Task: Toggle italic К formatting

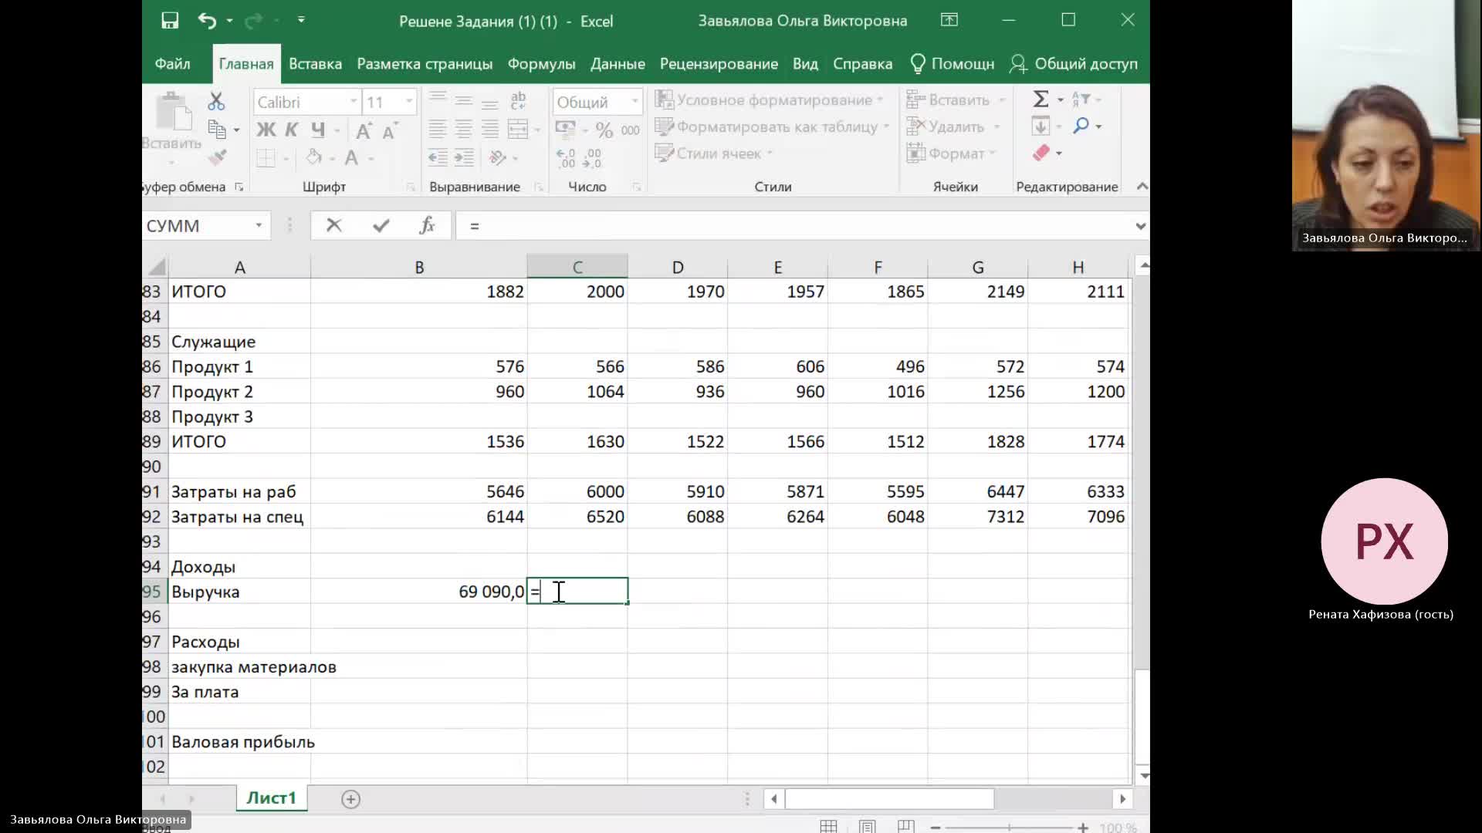Action: 291,130
